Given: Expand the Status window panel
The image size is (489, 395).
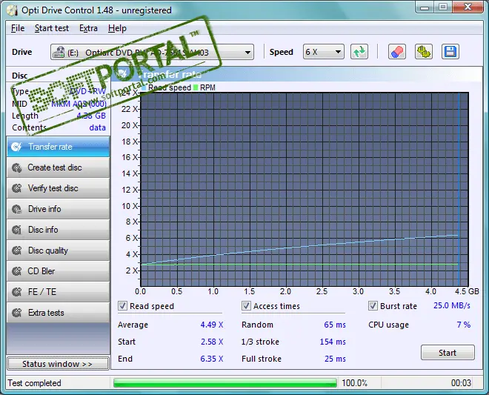Looking at the screenshot, I should click(x=57, y=364).
